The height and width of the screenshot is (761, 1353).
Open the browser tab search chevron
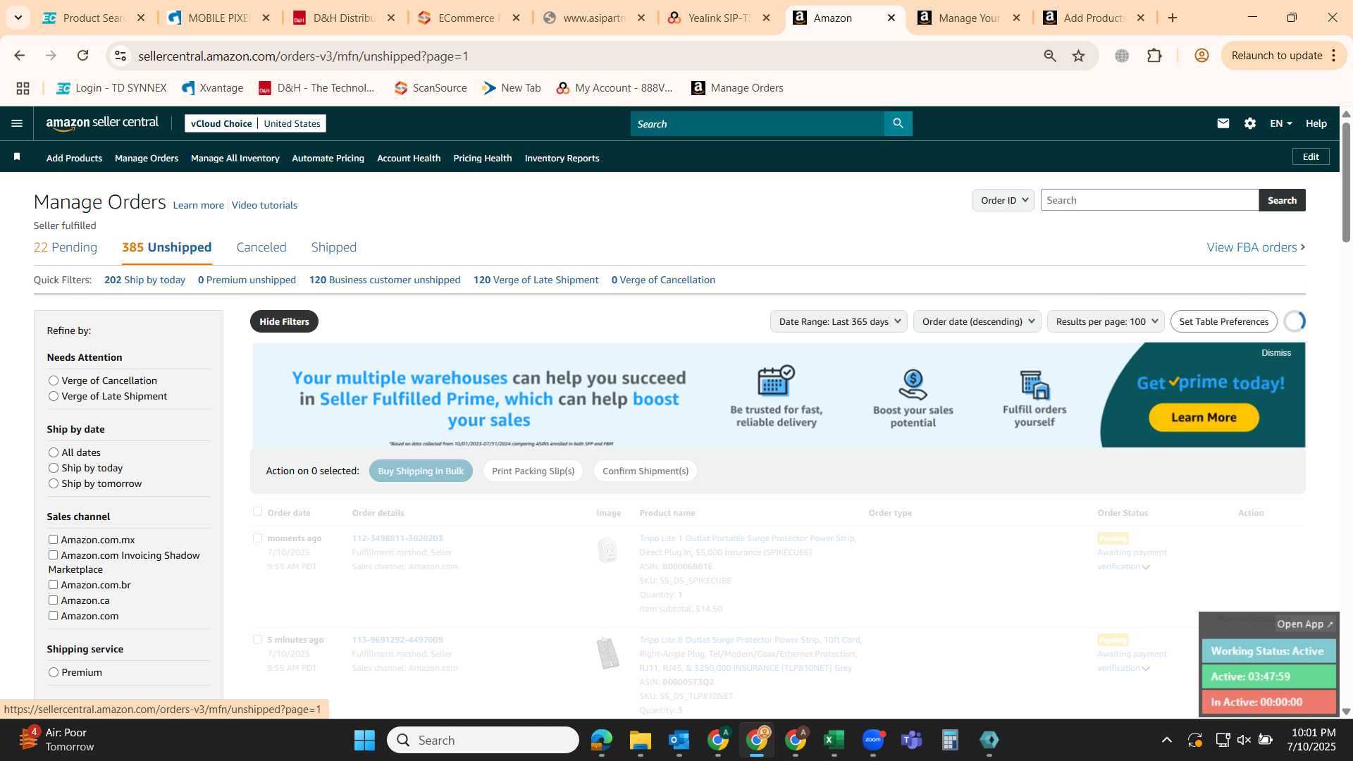coord(18,18)
